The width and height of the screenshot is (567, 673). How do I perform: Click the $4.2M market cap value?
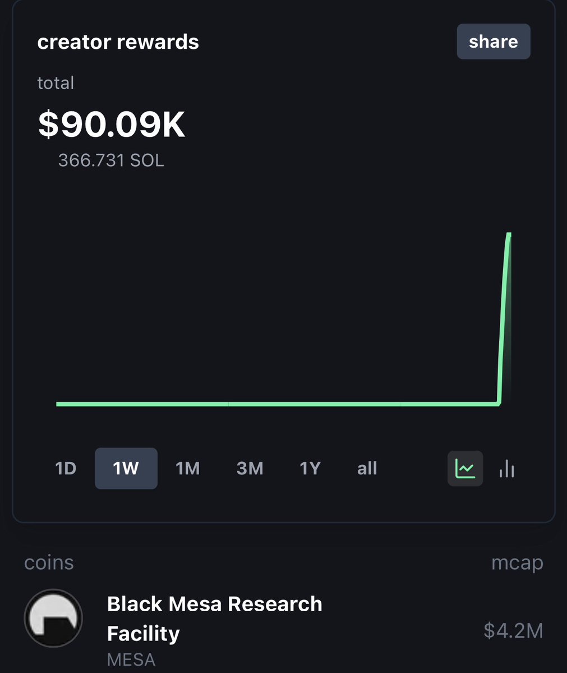coord(513,630)
